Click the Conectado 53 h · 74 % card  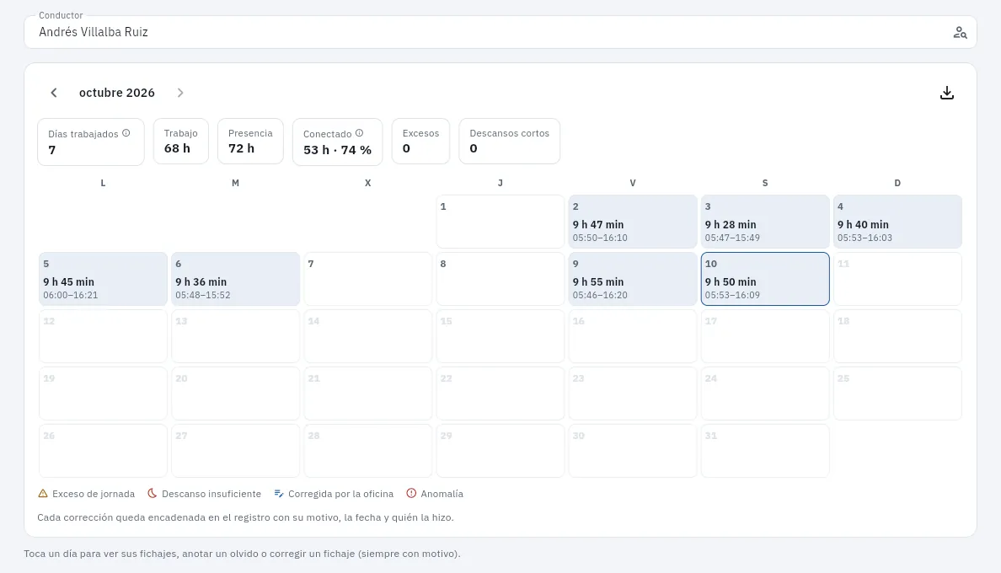[337, 142]
